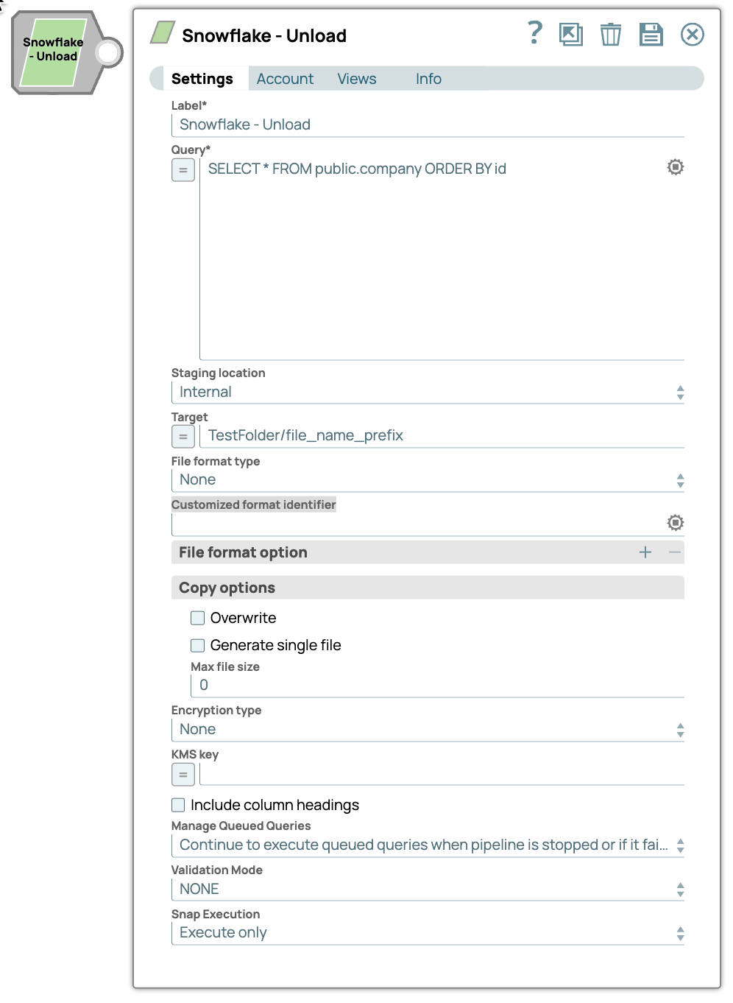Open the Query field schema gear icon

pyautogui.click(x=675, y=167)
